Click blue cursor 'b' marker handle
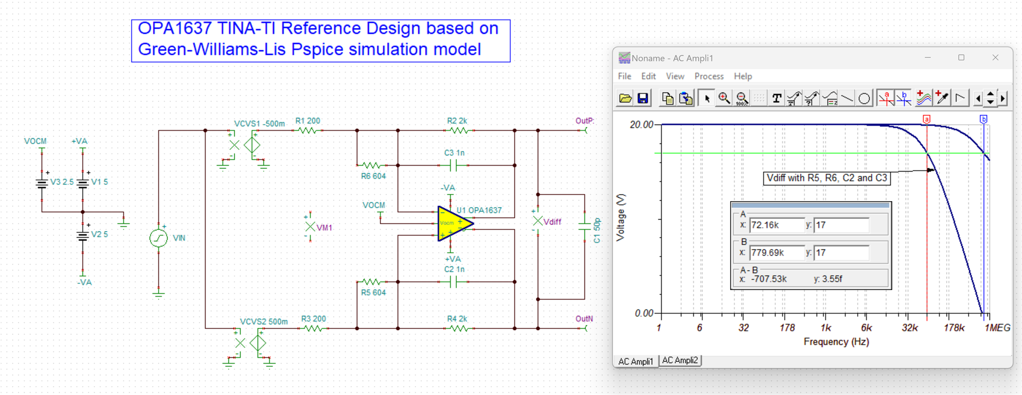The height and width of the screenshot is (395, 1022). pos(983,119)
